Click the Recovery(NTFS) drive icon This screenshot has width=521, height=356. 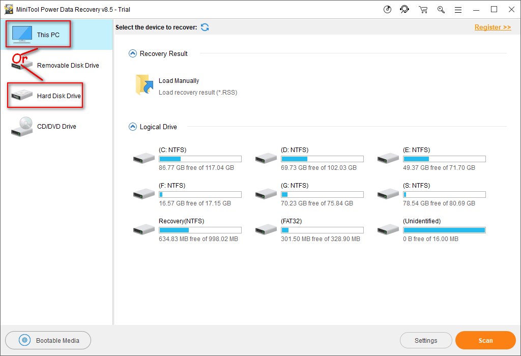click(x=144, y=229)
